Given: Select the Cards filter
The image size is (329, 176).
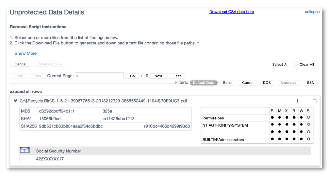Looking at the screenshot, I should [247, 83].
